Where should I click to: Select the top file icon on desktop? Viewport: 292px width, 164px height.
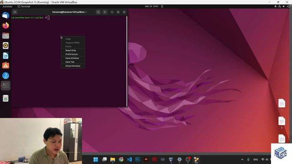pos(282,103)
